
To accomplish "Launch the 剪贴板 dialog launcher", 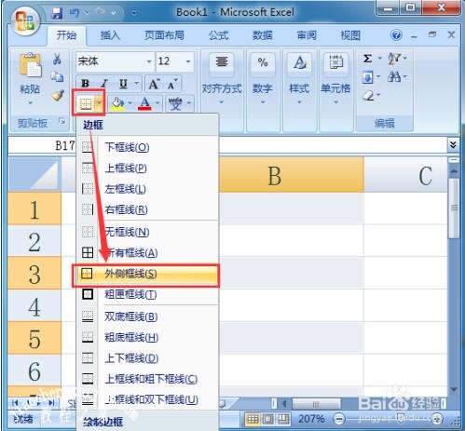I will coord(62,122).
